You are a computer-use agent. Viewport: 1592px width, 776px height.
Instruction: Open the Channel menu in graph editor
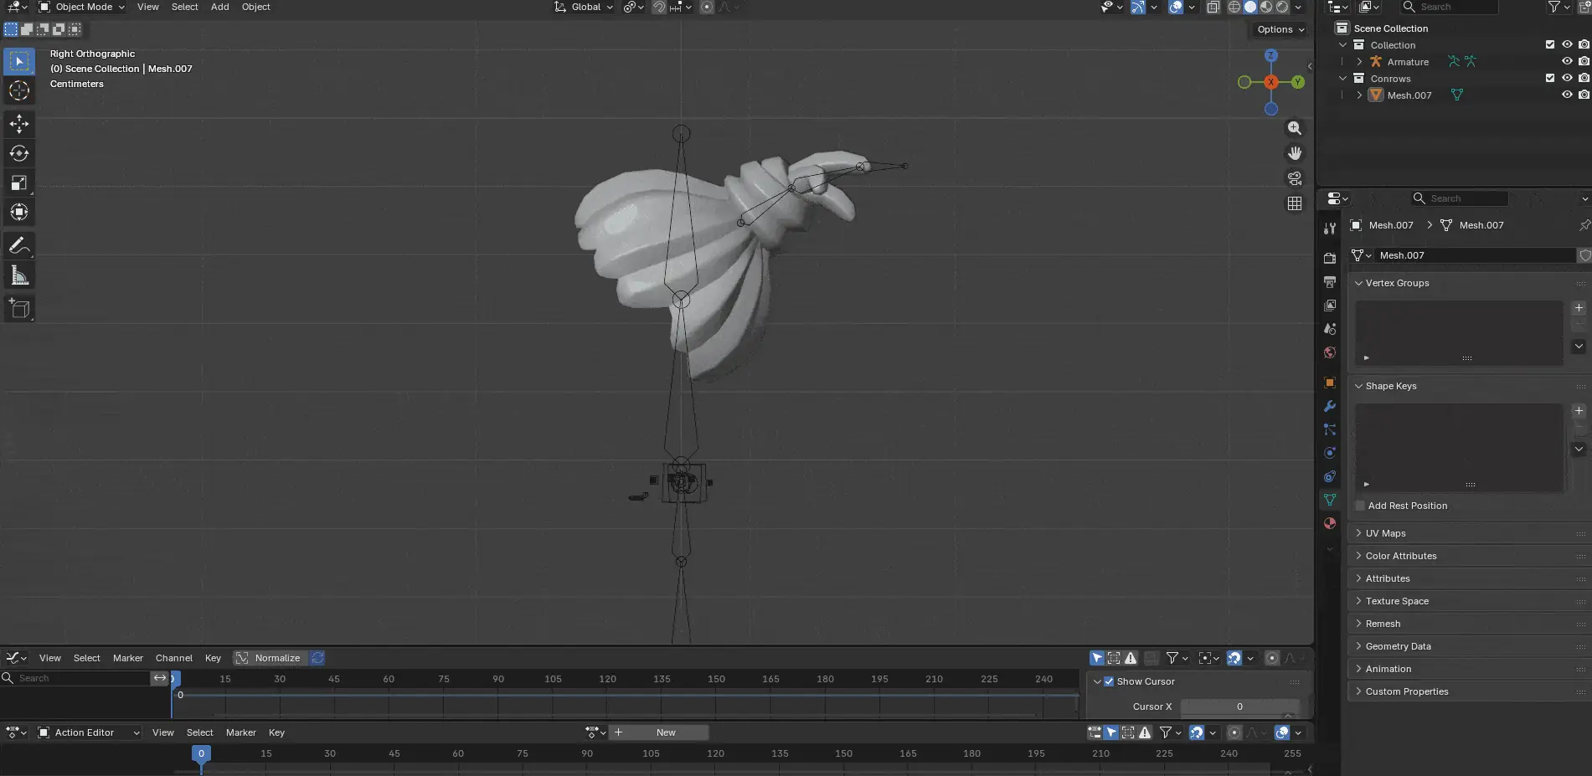(174, 658)
